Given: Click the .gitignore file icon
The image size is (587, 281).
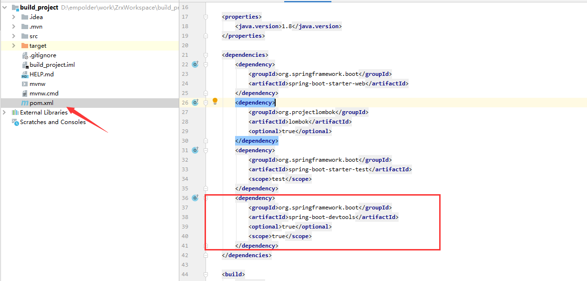Looking at the screenshot, I should [25, 55].
